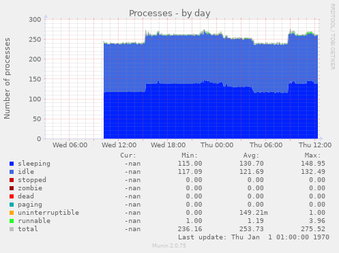Click the 'Thu 12:00' x-axis label
The image size is (339, 253).
315,145
